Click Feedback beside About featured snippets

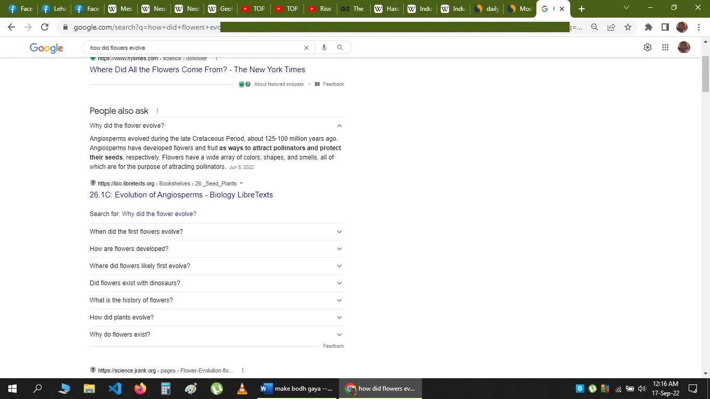coord(333,84)
